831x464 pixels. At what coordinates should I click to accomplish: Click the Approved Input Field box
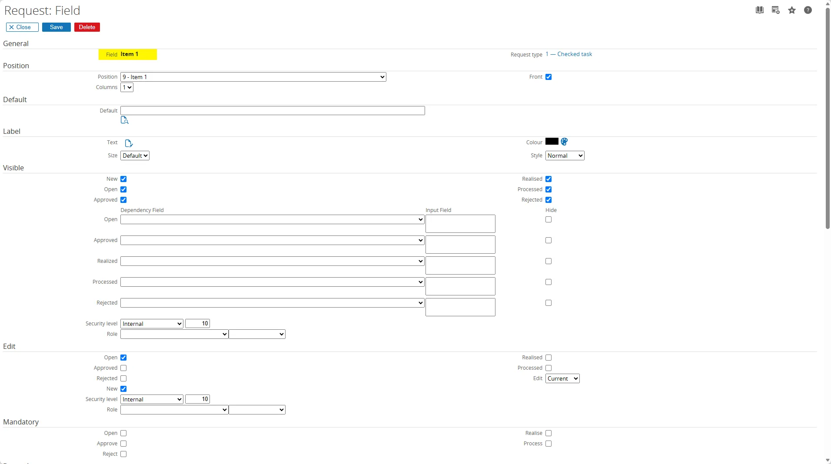[x=460, y=245]
